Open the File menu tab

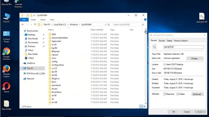24,19
